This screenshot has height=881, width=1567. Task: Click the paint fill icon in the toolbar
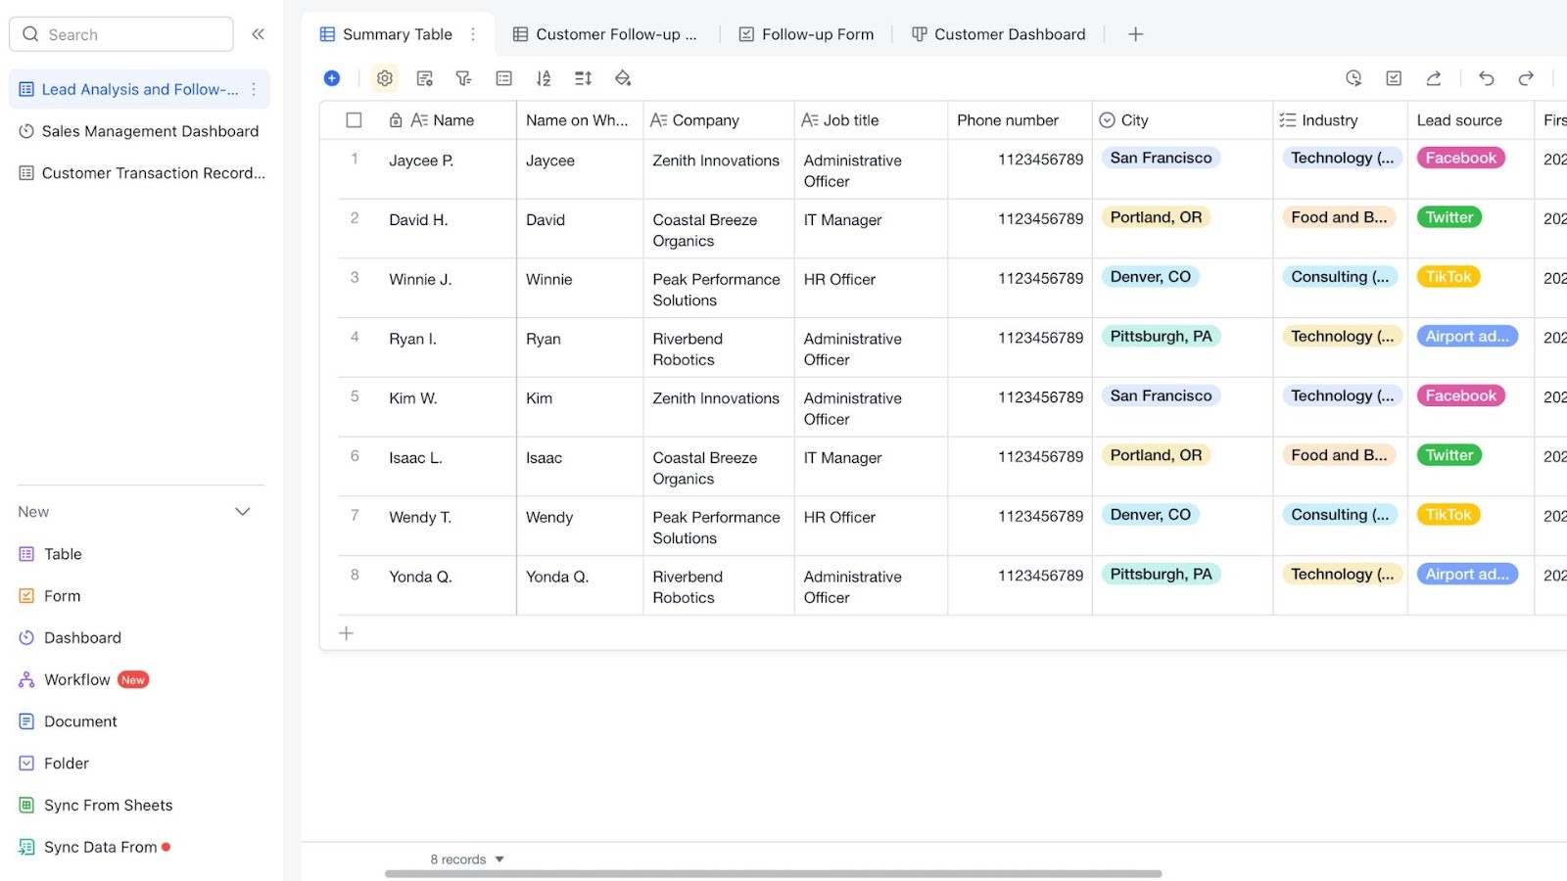pyautogui.click(x=623, y=78)
